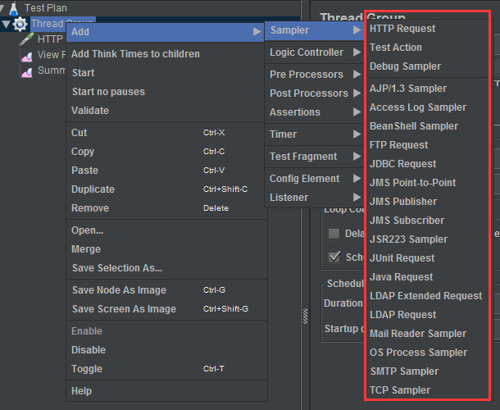500x410 pixels.
Task: Choose HTTP Request from Sampler list
Action: [x=402, y=29]
